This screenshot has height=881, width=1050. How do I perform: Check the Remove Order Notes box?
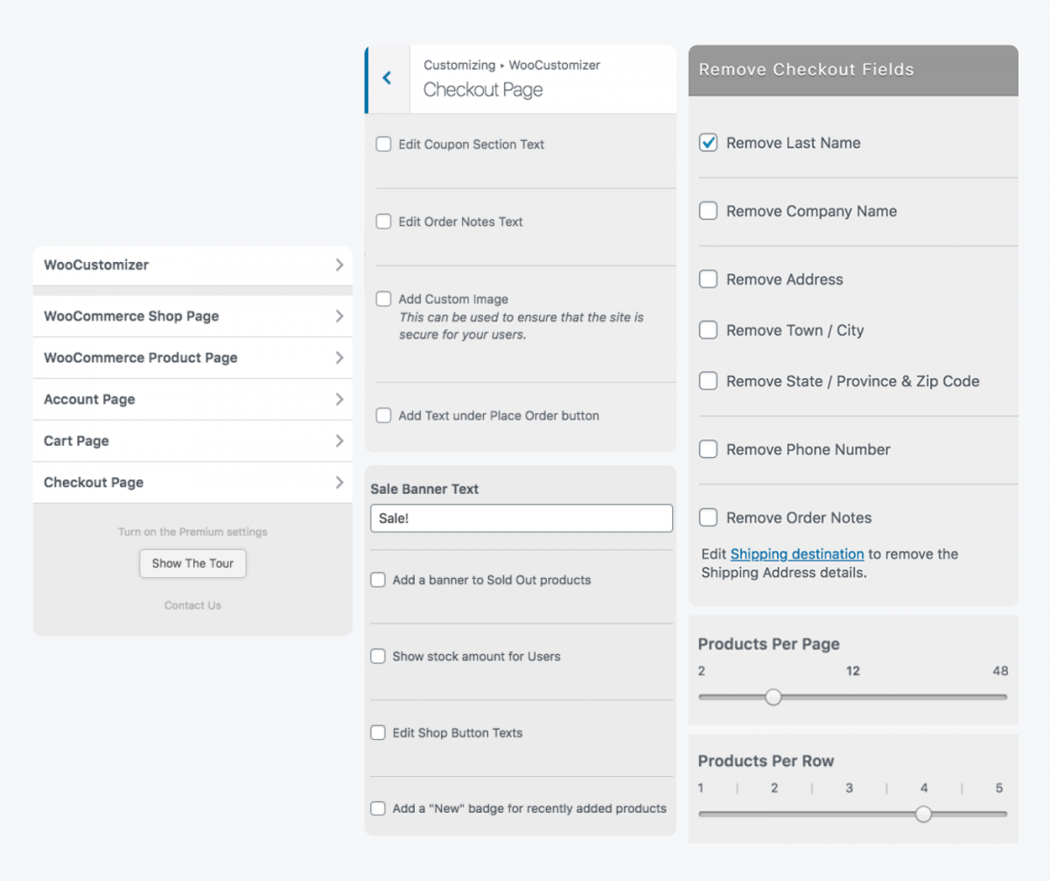click(x=709, y=518)
